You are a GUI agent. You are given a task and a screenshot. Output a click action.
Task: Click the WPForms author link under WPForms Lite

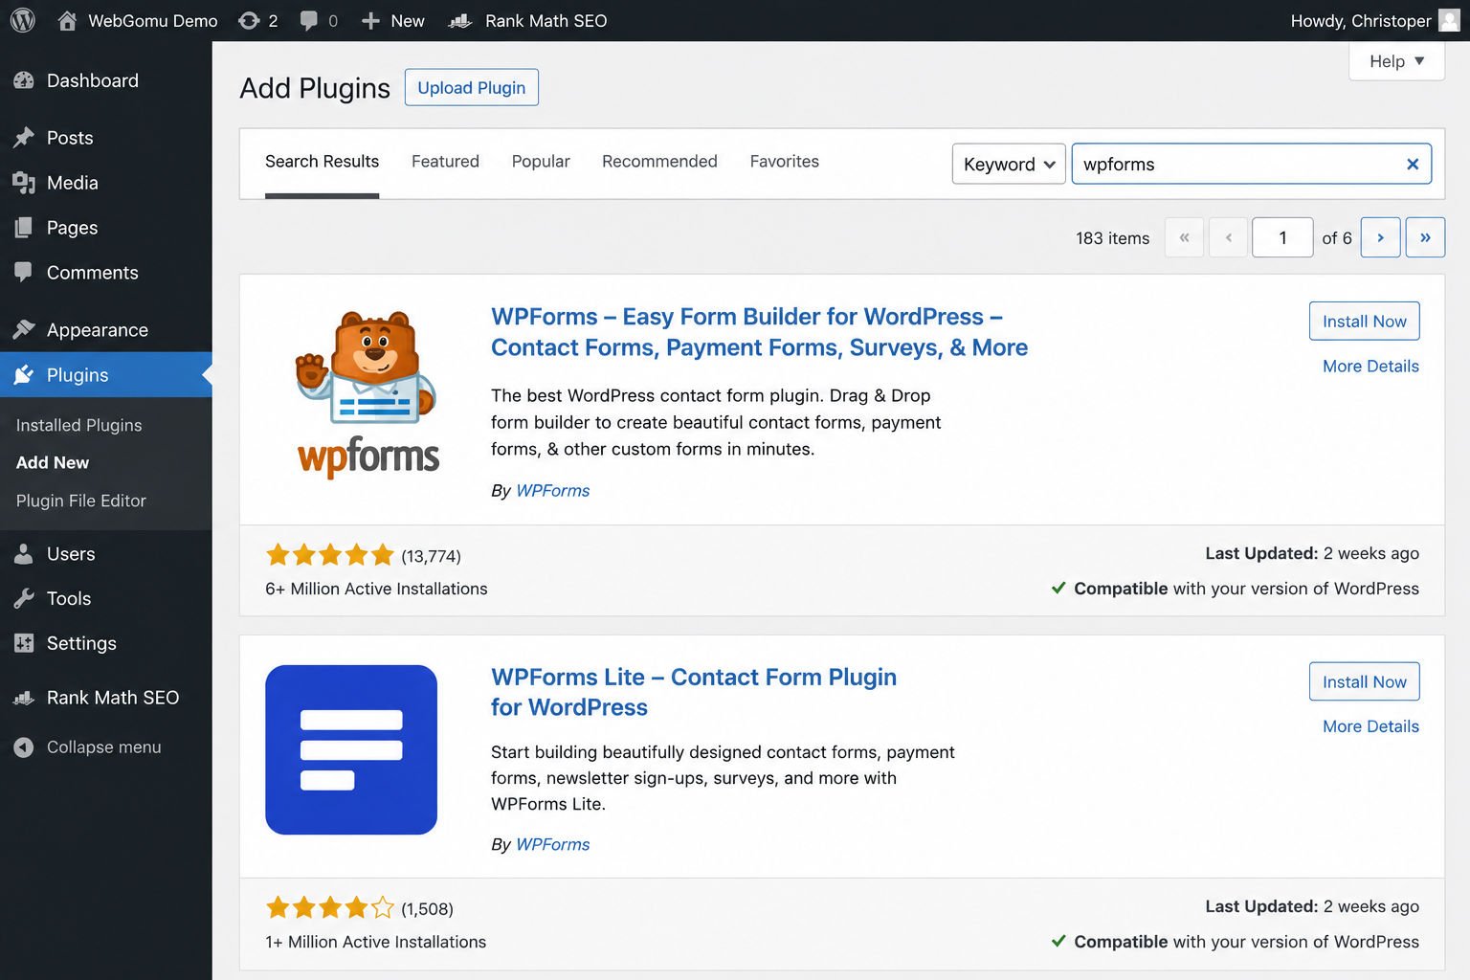coord(552,844)
